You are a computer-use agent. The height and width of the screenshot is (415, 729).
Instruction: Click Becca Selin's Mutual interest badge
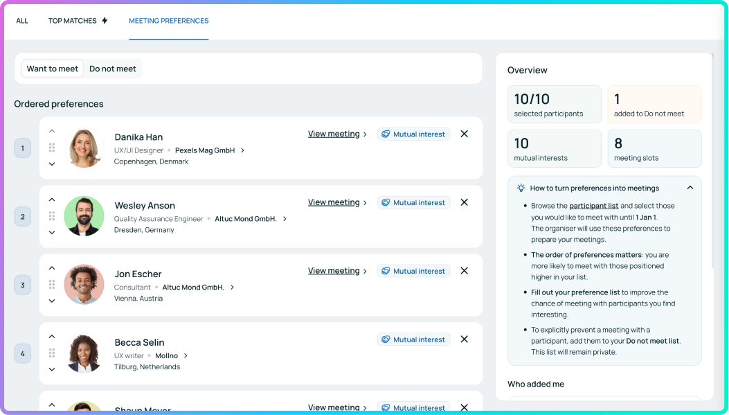(x=413, y=339)
